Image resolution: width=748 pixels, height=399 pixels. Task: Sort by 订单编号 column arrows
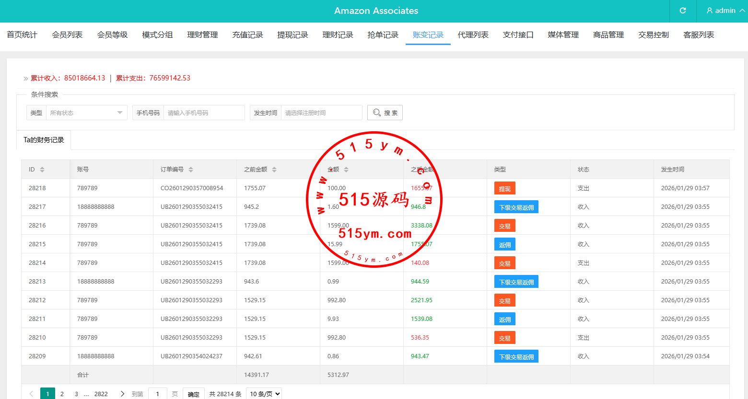coord(191,170)
